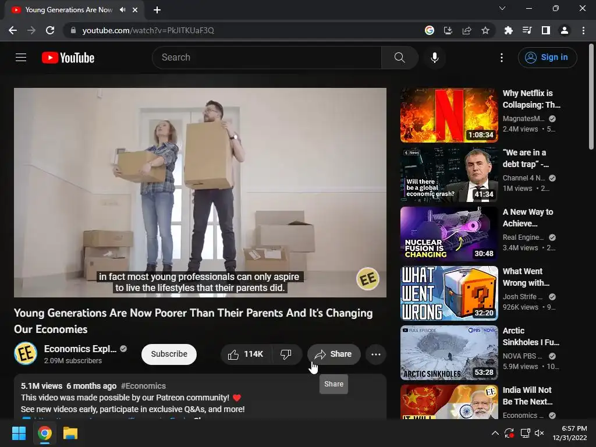596x447 pixels.
Task: Click the Search input field
Action: click(x=267, y=58)
